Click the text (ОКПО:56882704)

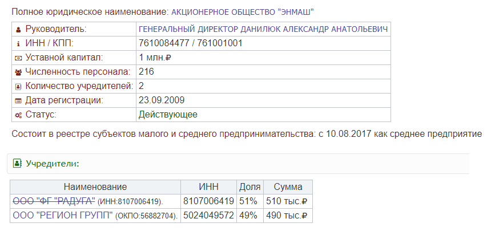coord(146,216)
